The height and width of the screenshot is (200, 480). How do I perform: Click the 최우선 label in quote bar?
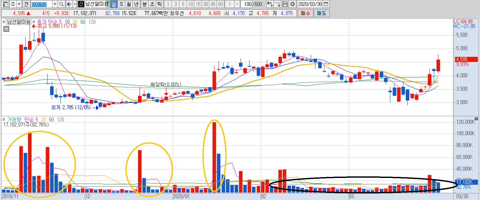tap(177, 13)
